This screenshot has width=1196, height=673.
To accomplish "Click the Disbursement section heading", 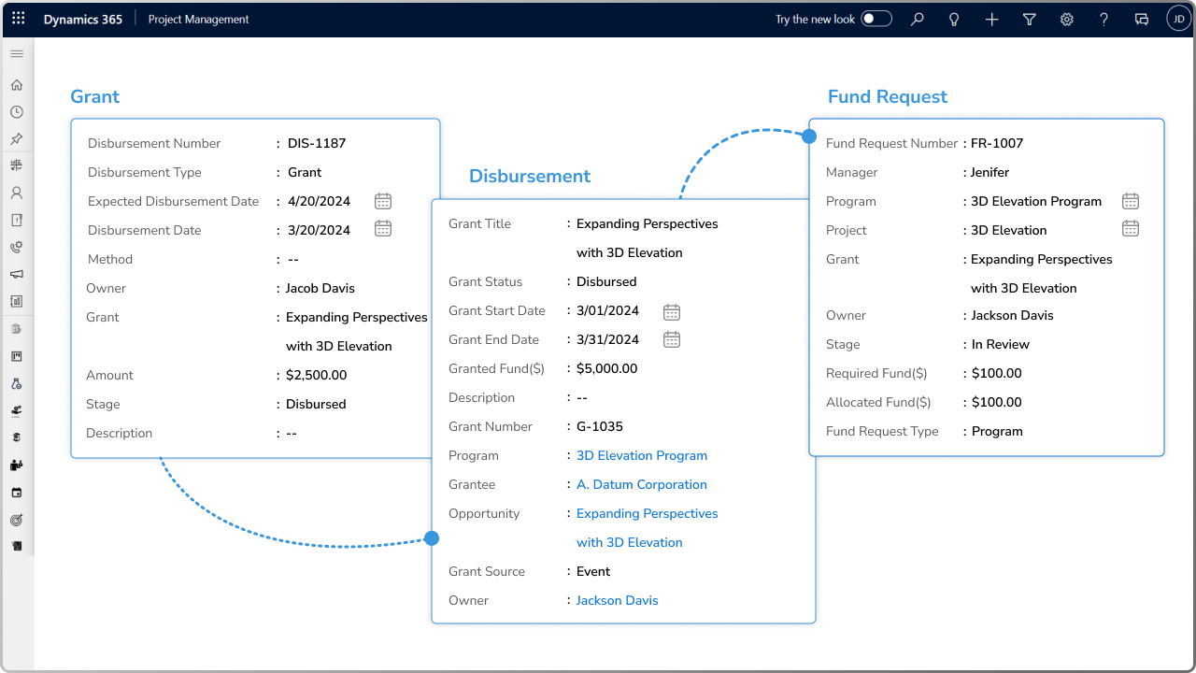I will pyautogui.click(x=530, y=176).
